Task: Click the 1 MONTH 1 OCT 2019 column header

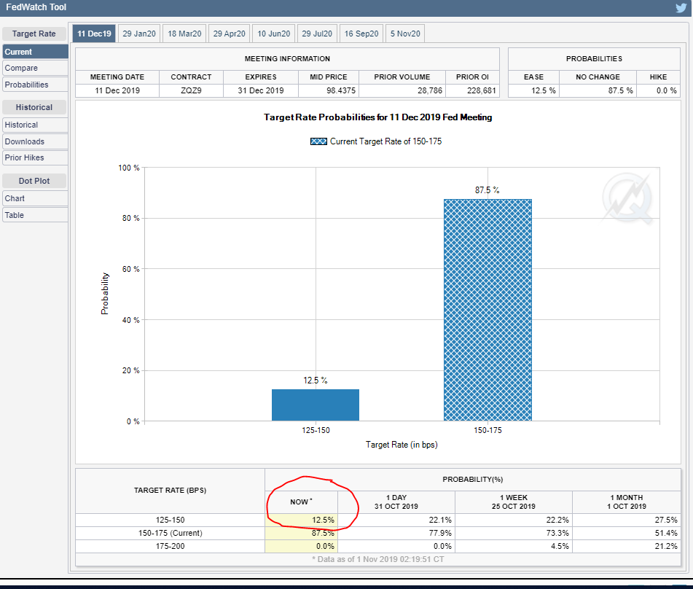Action: coord(627,502)
